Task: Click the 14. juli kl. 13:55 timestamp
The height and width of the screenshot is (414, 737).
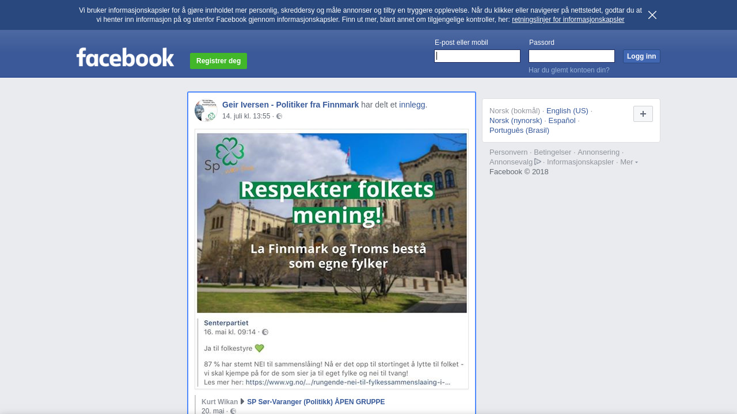Action: point(246,116)
